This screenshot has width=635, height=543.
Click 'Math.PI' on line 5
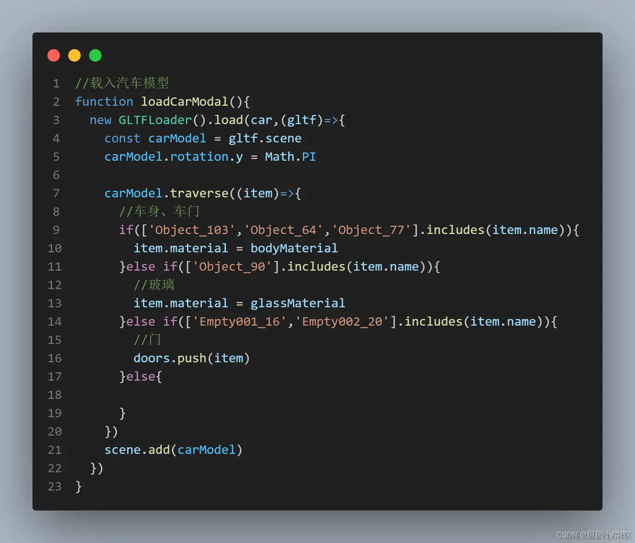point(290,157)
